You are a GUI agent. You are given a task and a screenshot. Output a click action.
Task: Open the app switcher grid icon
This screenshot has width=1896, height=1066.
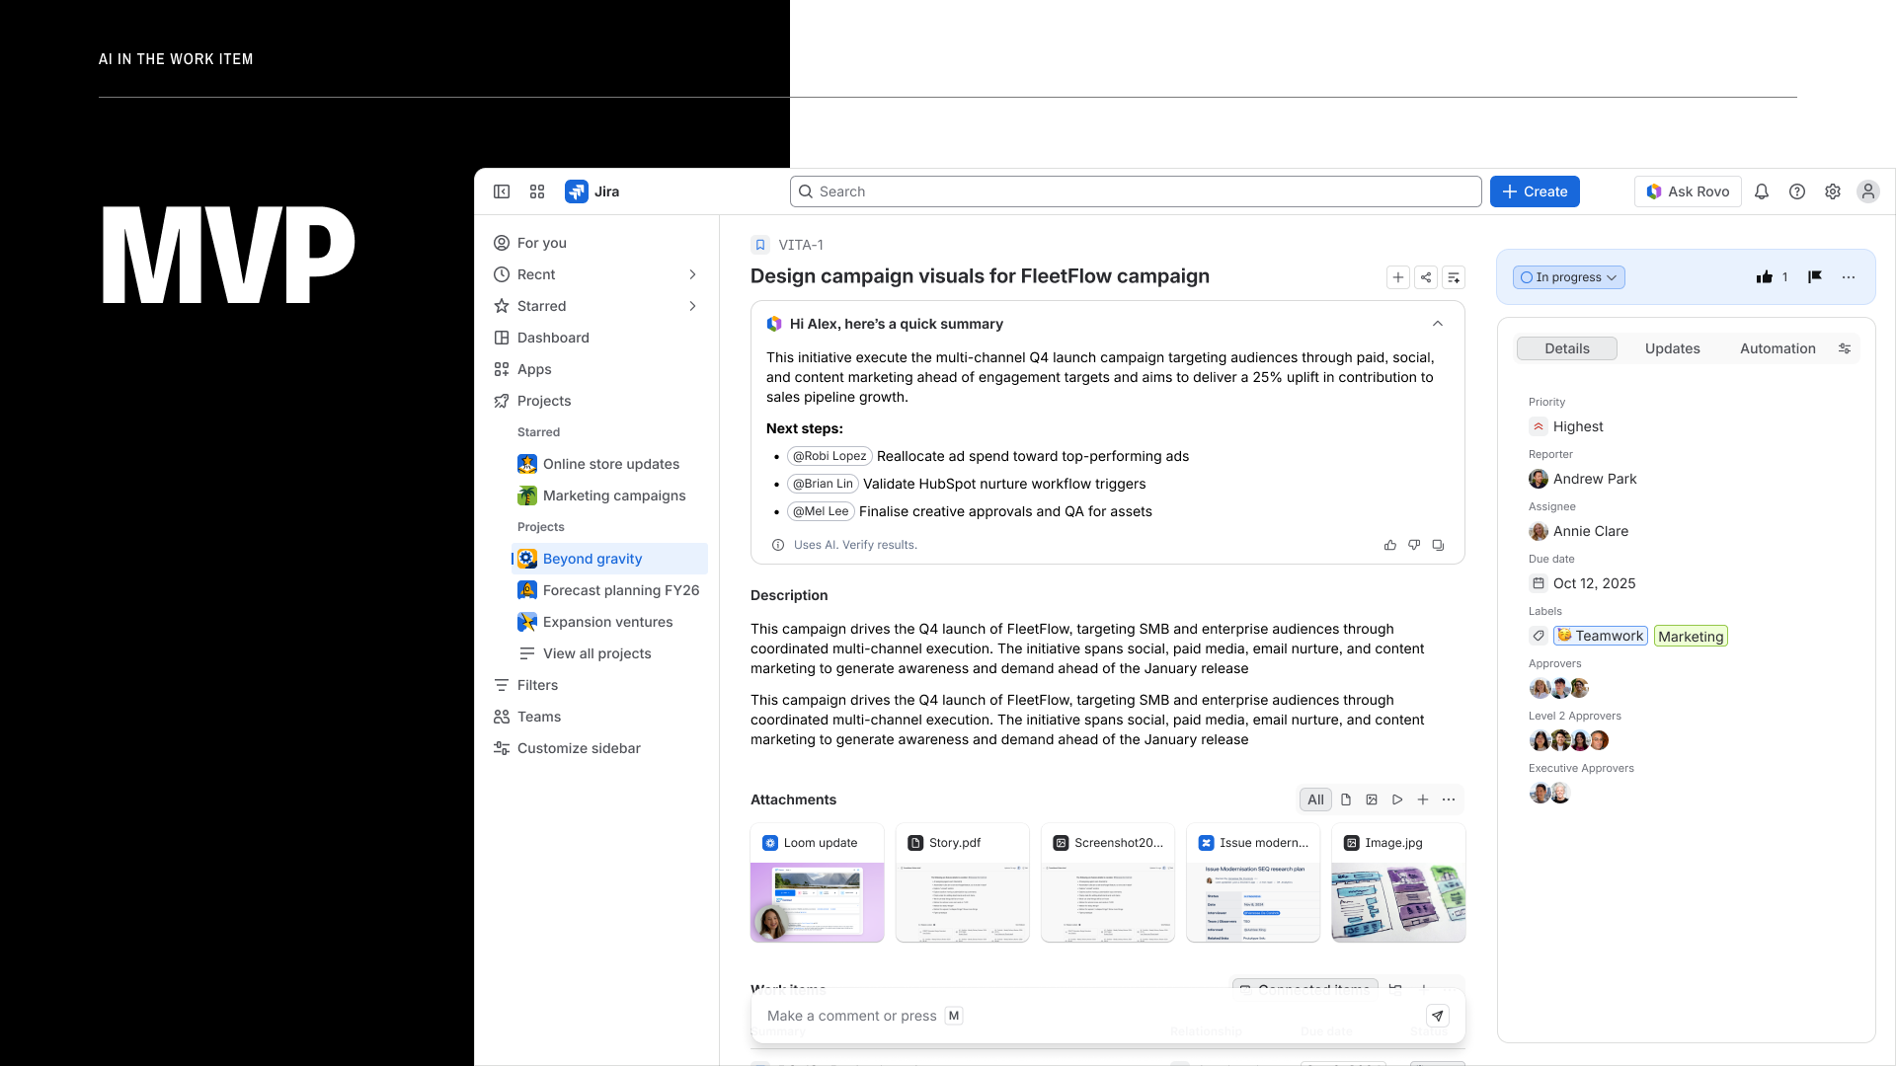coord(537,191)
